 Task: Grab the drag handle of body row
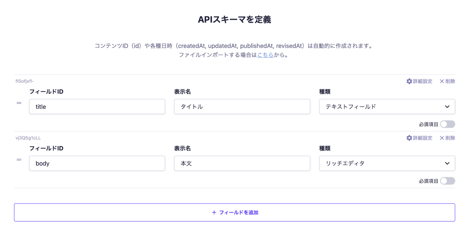(19, 160)
